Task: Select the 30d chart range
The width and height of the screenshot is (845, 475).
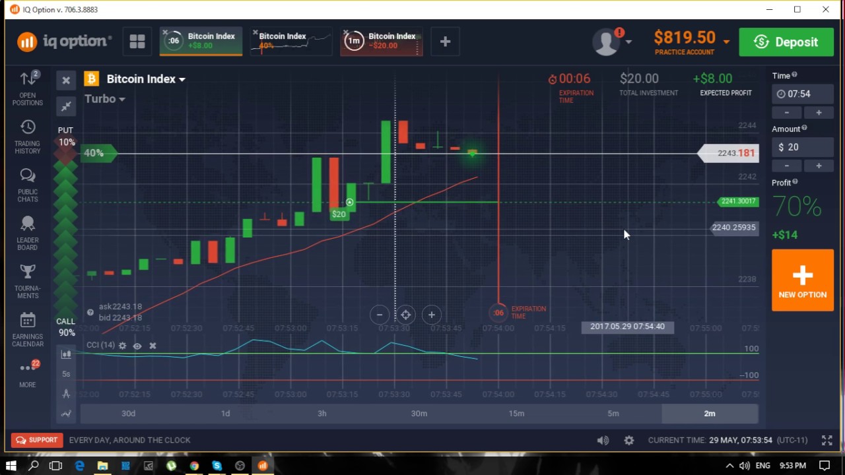Action: 129,414
